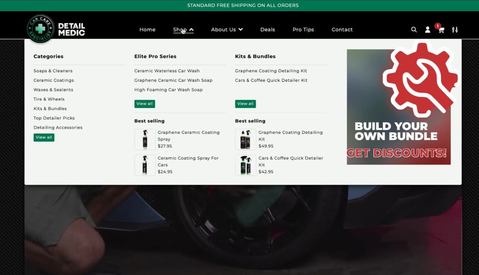Click View all under Kits & Bundles

tap(245, 104)
